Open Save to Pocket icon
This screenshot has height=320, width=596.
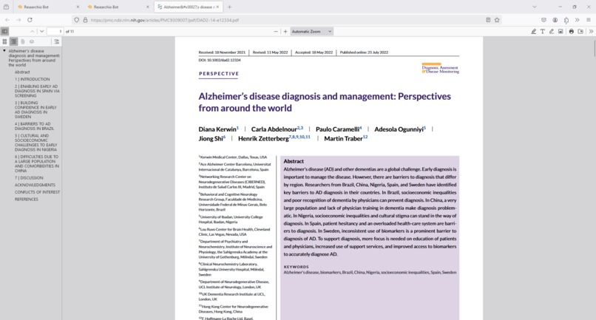click(x=544, y=20)
